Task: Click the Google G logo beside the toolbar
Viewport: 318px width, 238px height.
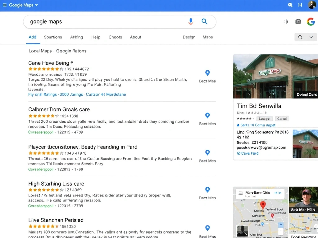Action: pyautogui.click(x=311, y=22)
